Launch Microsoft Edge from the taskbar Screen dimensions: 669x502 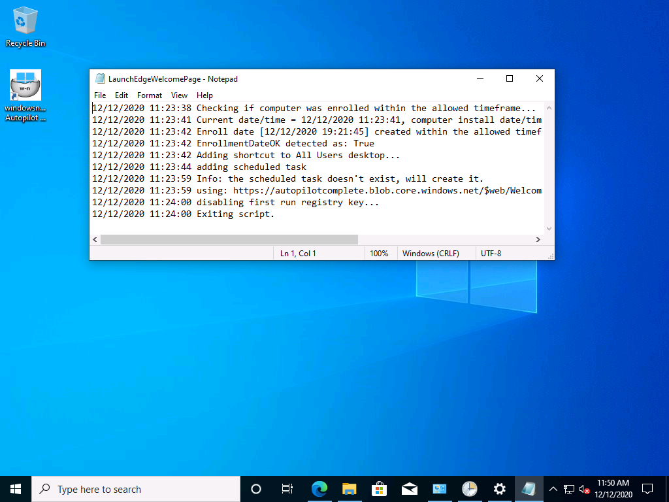(319, 489)
